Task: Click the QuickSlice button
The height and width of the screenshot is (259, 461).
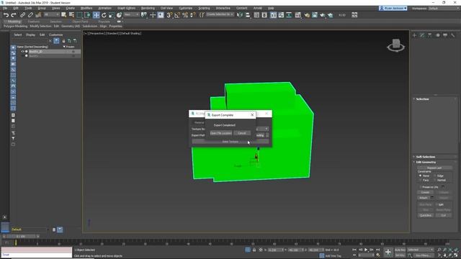Action: click(426, 215)
